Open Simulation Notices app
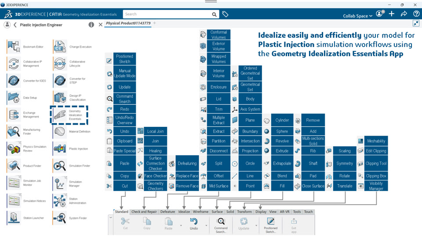The height and width of the screenshot is (237, 422). [x=14, y=201]
